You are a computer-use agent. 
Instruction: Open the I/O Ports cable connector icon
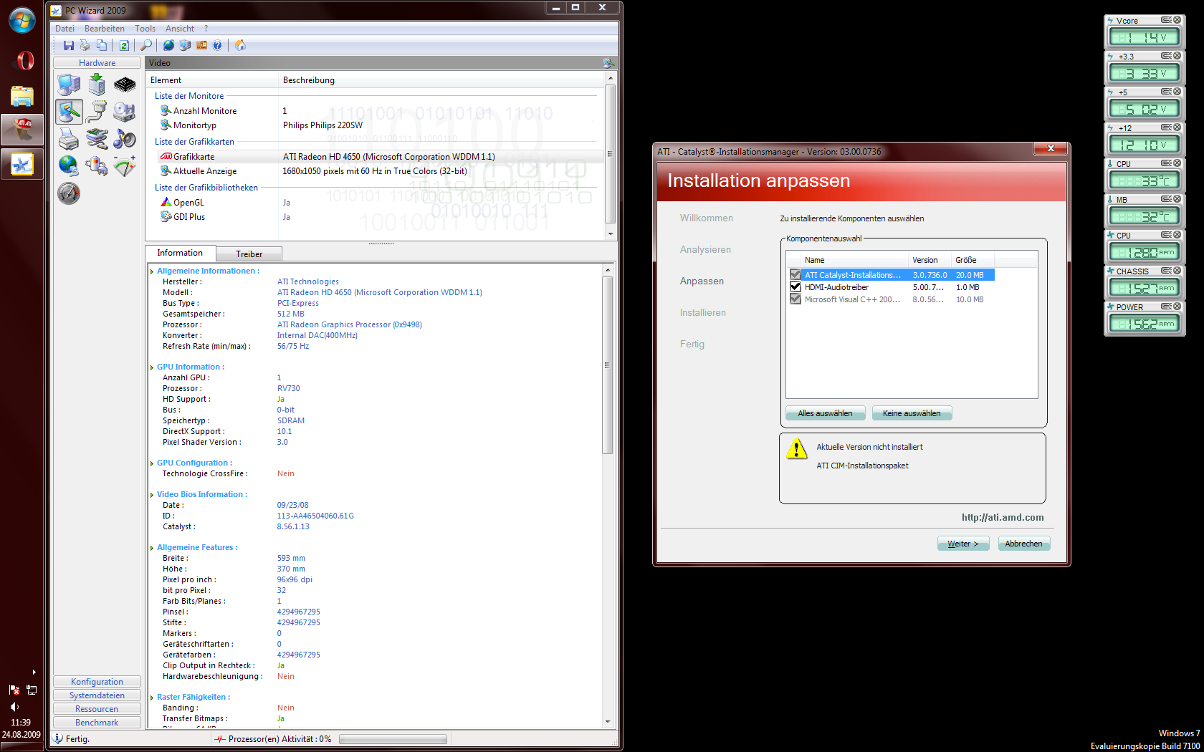97,112
